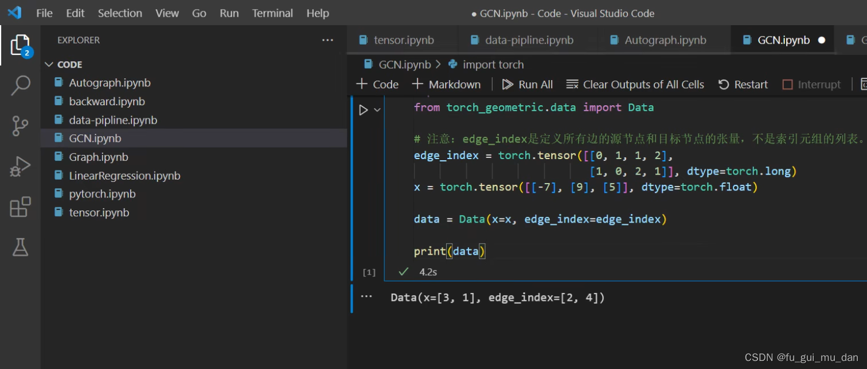867x369 pixels.
Task: Open run options dropdown beside cell play
Action: (377, 110)
